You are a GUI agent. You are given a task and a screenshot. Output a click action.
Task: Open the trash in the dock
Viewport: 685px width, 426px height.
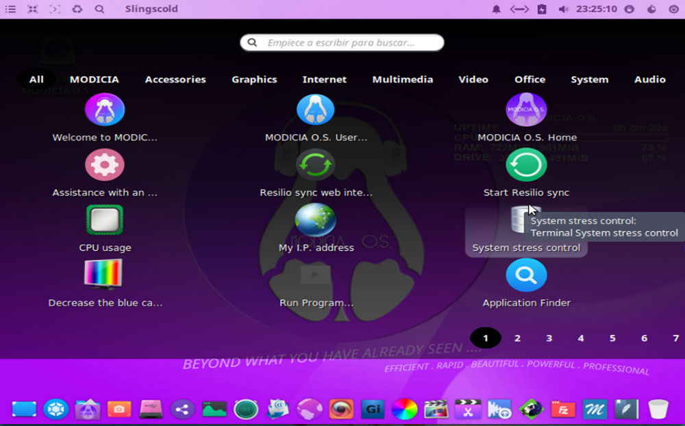tap(658, 410)
